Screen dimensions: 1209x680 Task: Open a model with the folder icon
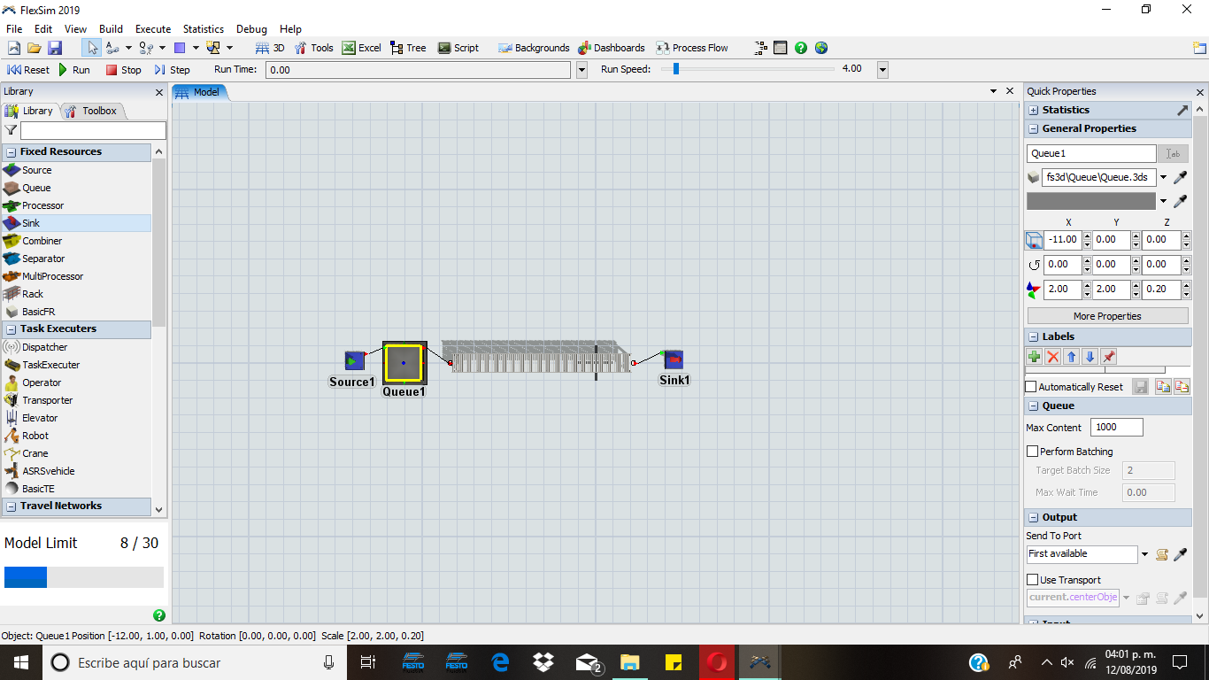pyautogui.click(x=34, y=48)
